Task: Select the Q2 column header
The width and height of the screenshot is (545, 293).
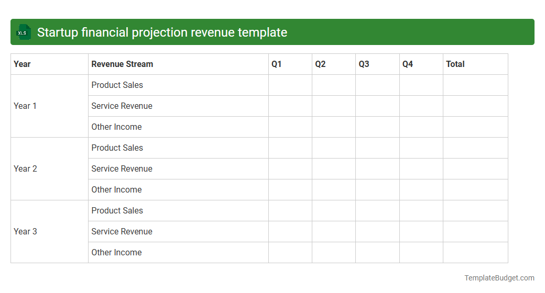Action: tap(334, 64)
